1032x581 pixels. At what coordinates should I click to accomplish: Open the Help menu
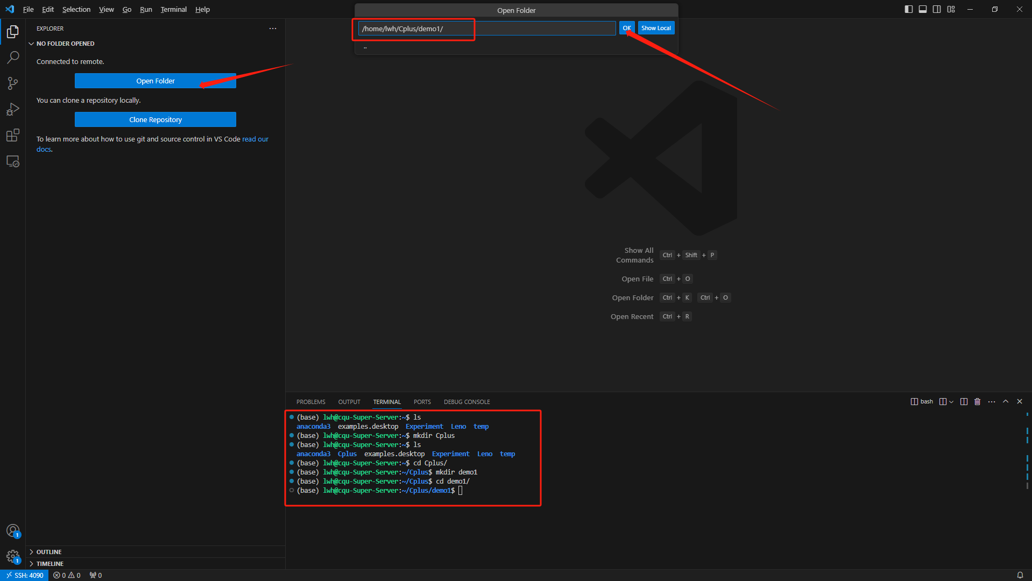[x=202, y=9]
